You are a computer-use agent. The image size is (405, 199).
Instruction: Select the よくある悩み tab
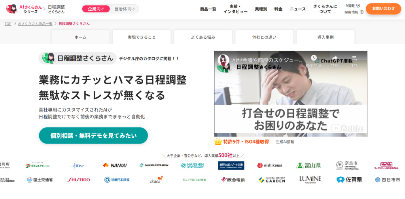click(203, 37)
